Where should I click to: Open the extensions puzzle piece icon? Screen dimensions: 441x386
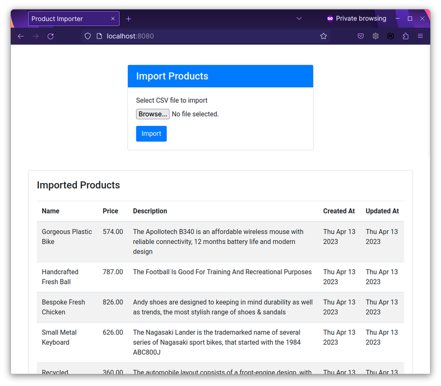[405, 36]
